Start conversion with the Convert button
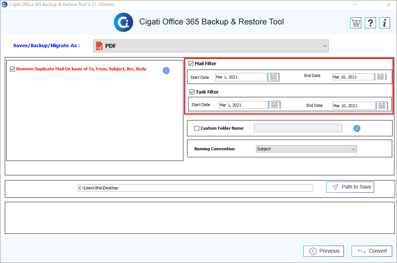The width and height of the screenshot is (397, 263). click(x=372, y=251)
